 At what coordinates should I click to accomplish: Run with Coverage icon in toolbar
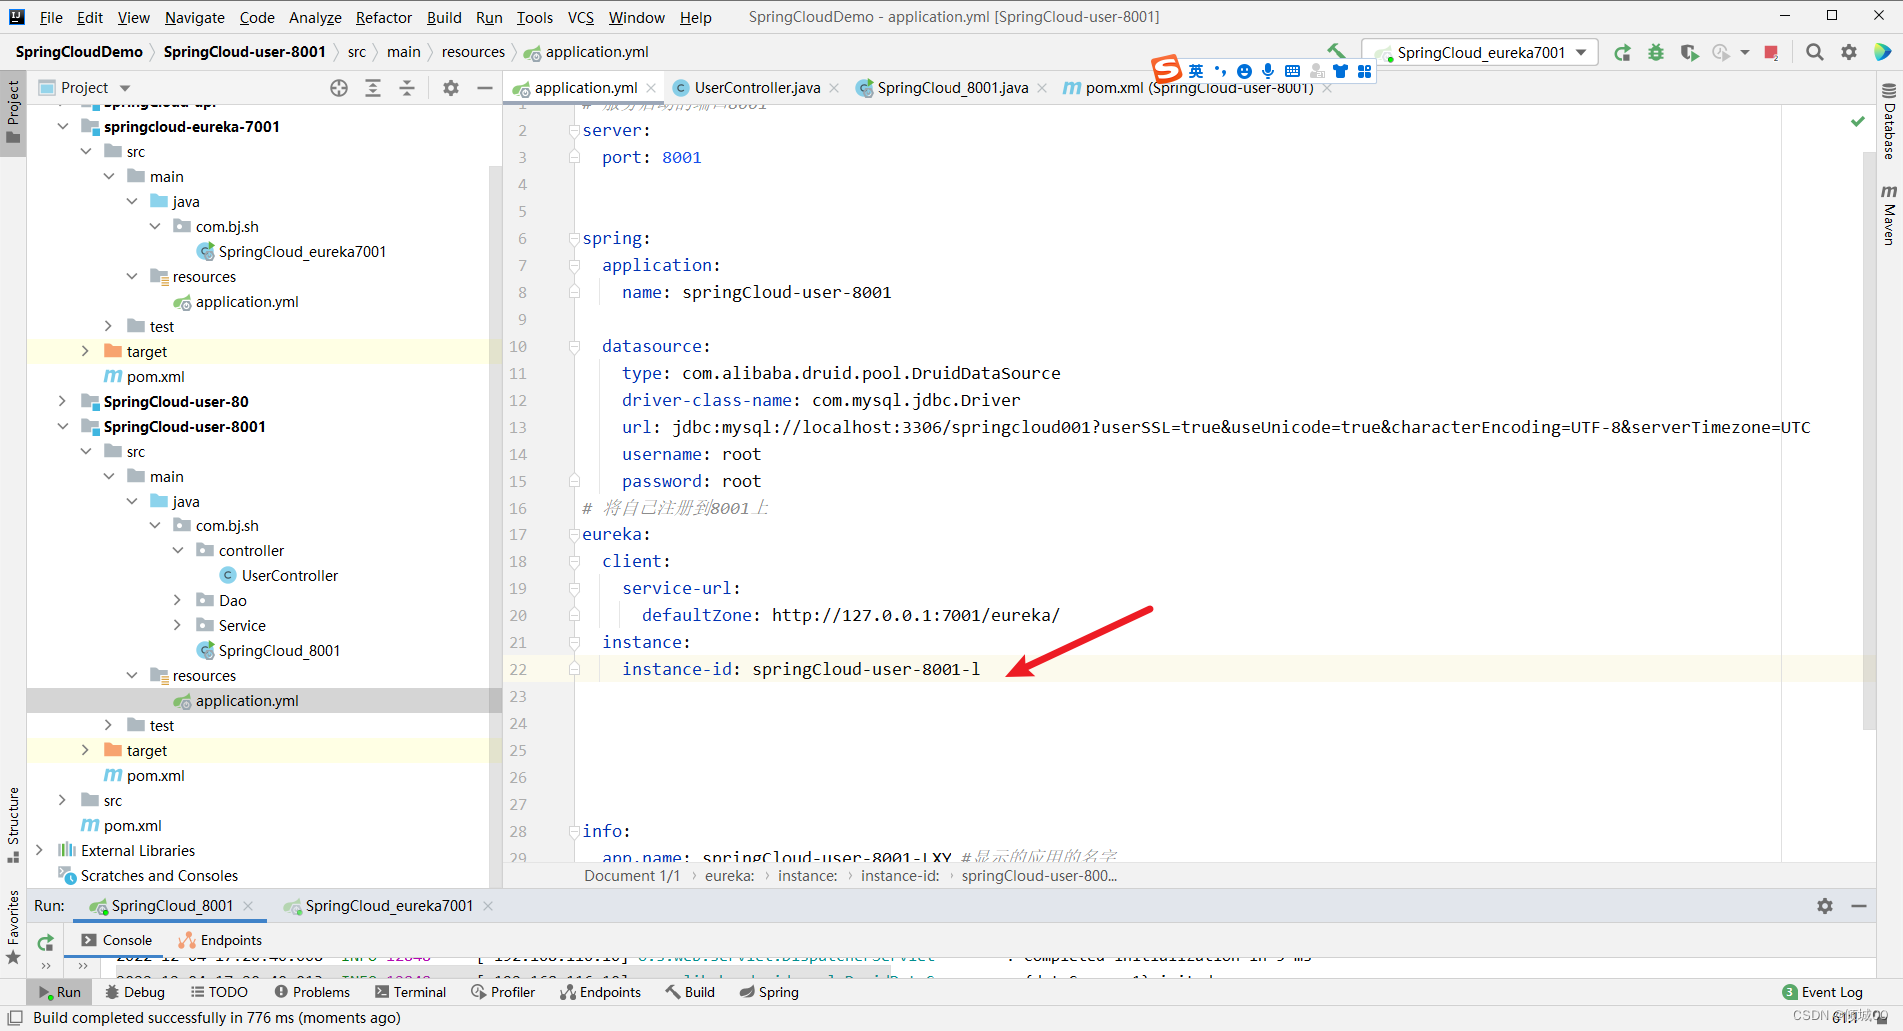click(1689, 52)
